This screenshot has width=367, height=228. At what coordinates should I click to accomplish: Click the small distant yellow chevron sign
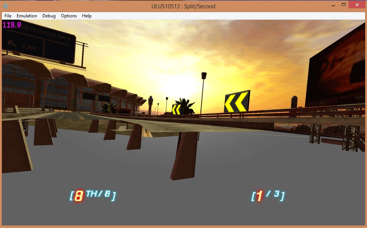(176, 109)
